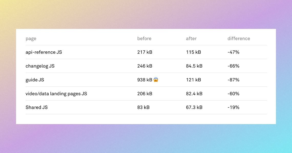This screenshot has width=292, height=153.
Task: Click the screaming face emoji
Action: [156, 80]
